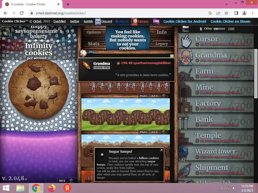Open the browser profile avatar
The height and width of the screenshot is (193, 258).
point(244,13)
